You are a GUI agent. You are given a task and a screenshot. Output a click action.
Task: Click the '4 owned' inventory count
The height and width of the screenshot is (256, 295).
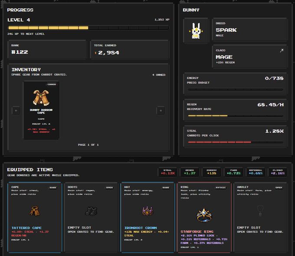pyautogui.click(x=159, y=75)
